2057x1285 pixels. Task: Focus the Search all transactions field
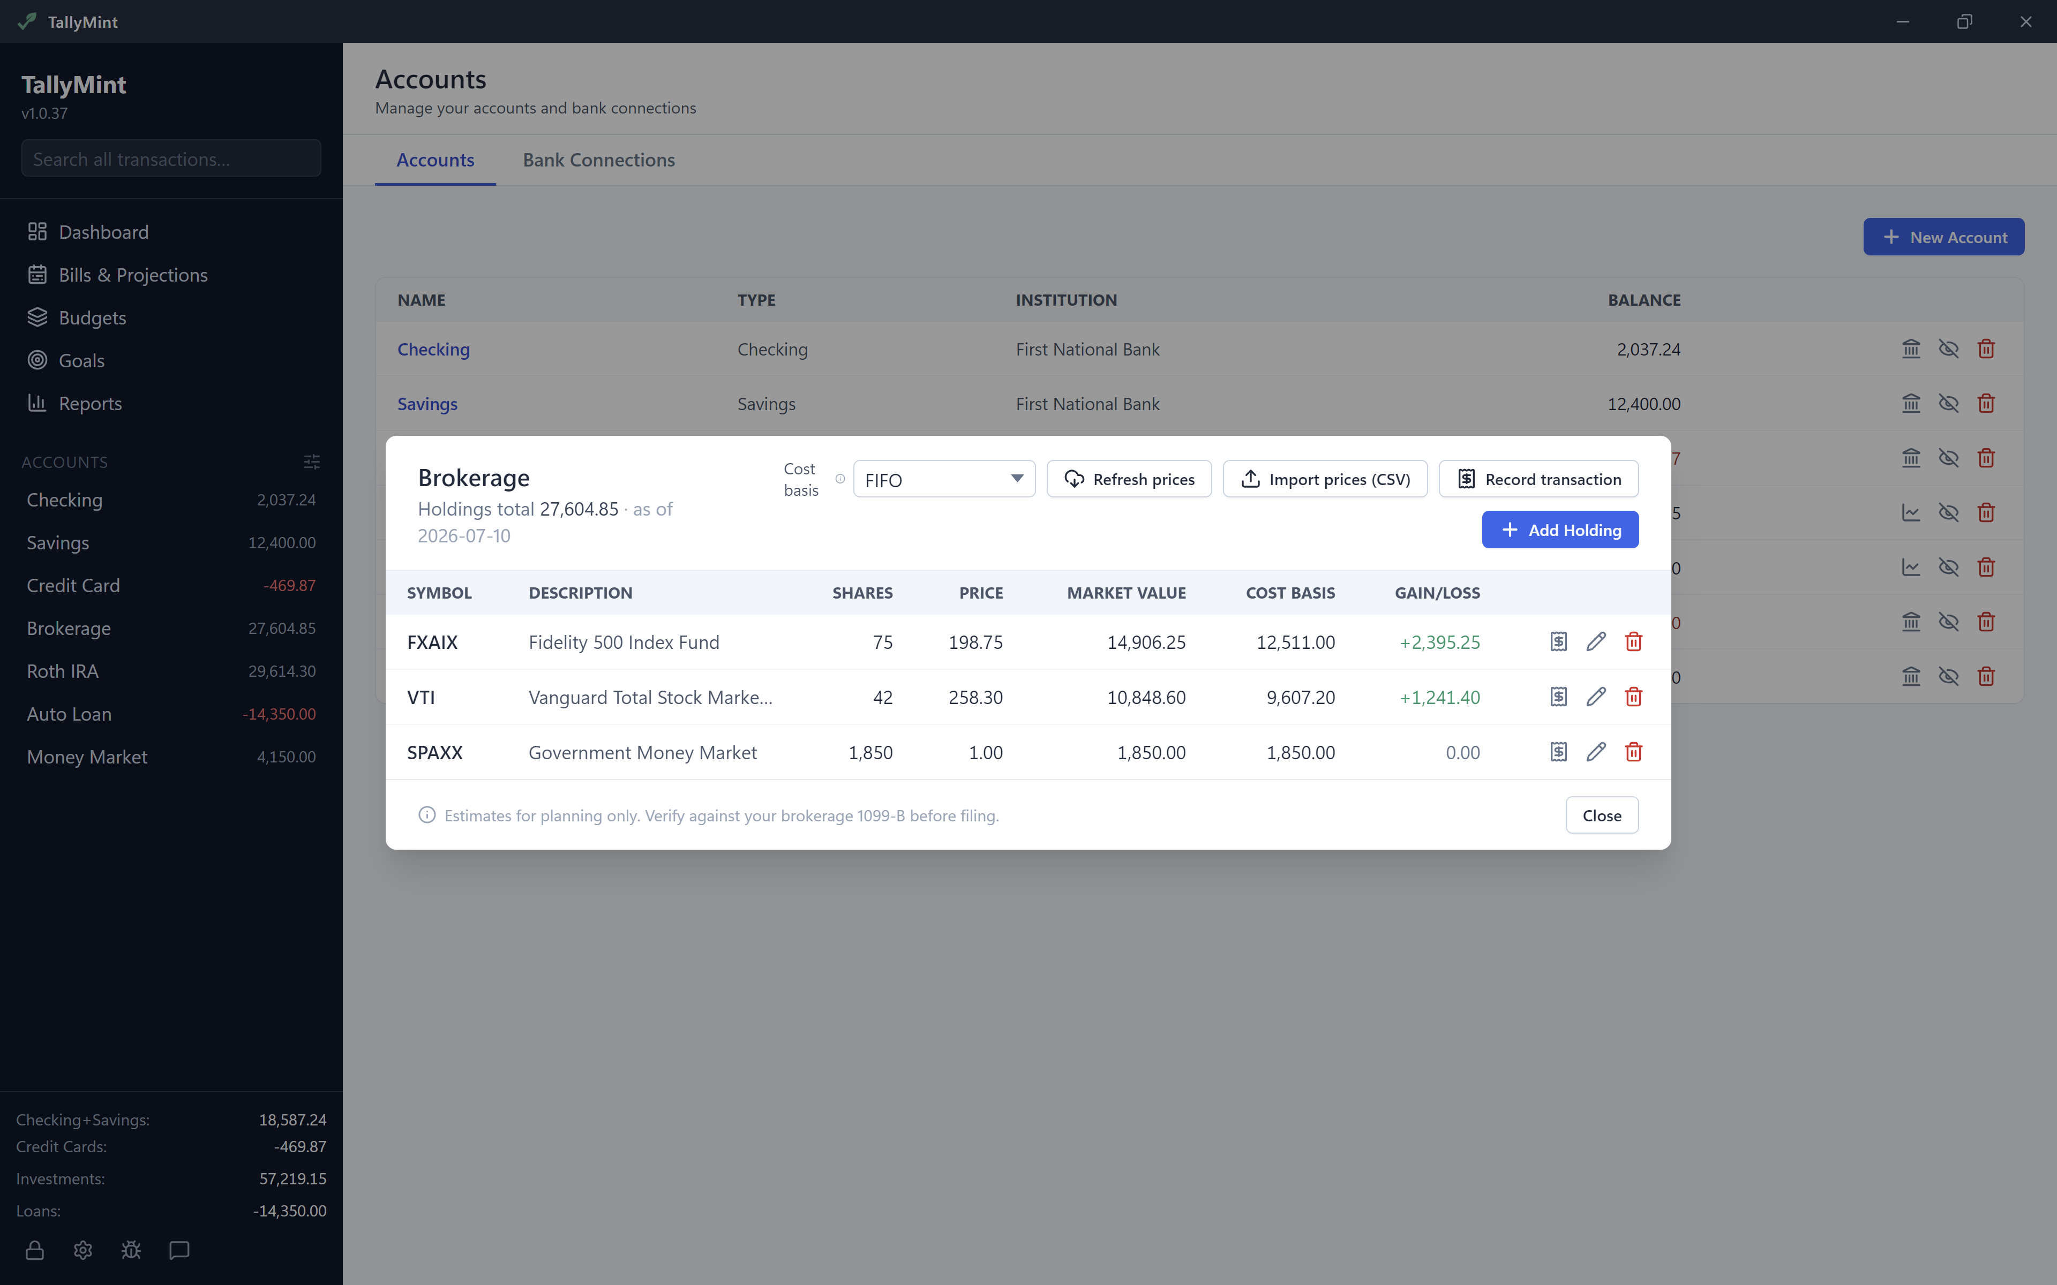tap(171, 159)
